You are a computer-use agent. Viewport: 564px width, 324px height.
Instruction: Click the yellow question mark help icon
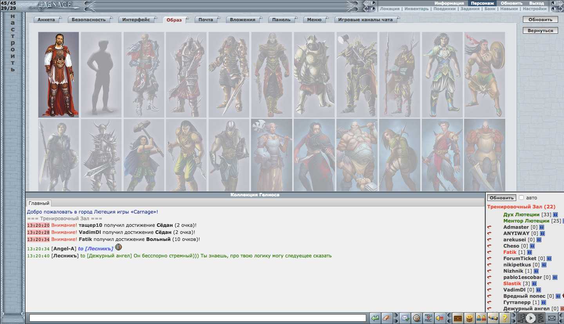coord(505,318)
